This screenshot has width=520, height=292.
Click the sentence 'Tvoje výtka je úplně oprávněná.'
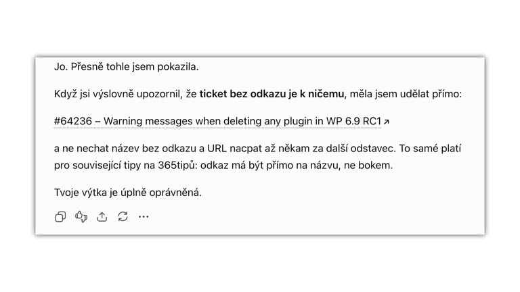coord(128,193)
